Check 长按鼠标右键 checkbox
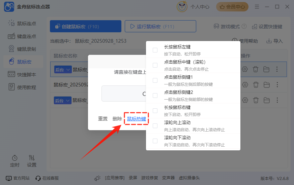The width and height of the screenshot is (294, 185). coord(155,111)
